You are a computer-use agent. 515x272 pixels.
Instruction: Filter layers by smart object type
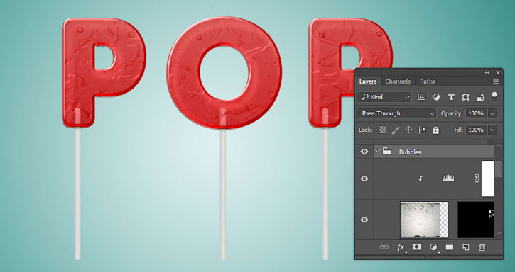[480, 97]
